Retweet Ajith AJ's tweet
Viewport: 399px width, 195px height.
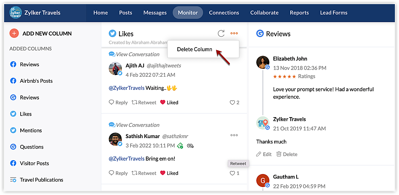tap(144, 103)
